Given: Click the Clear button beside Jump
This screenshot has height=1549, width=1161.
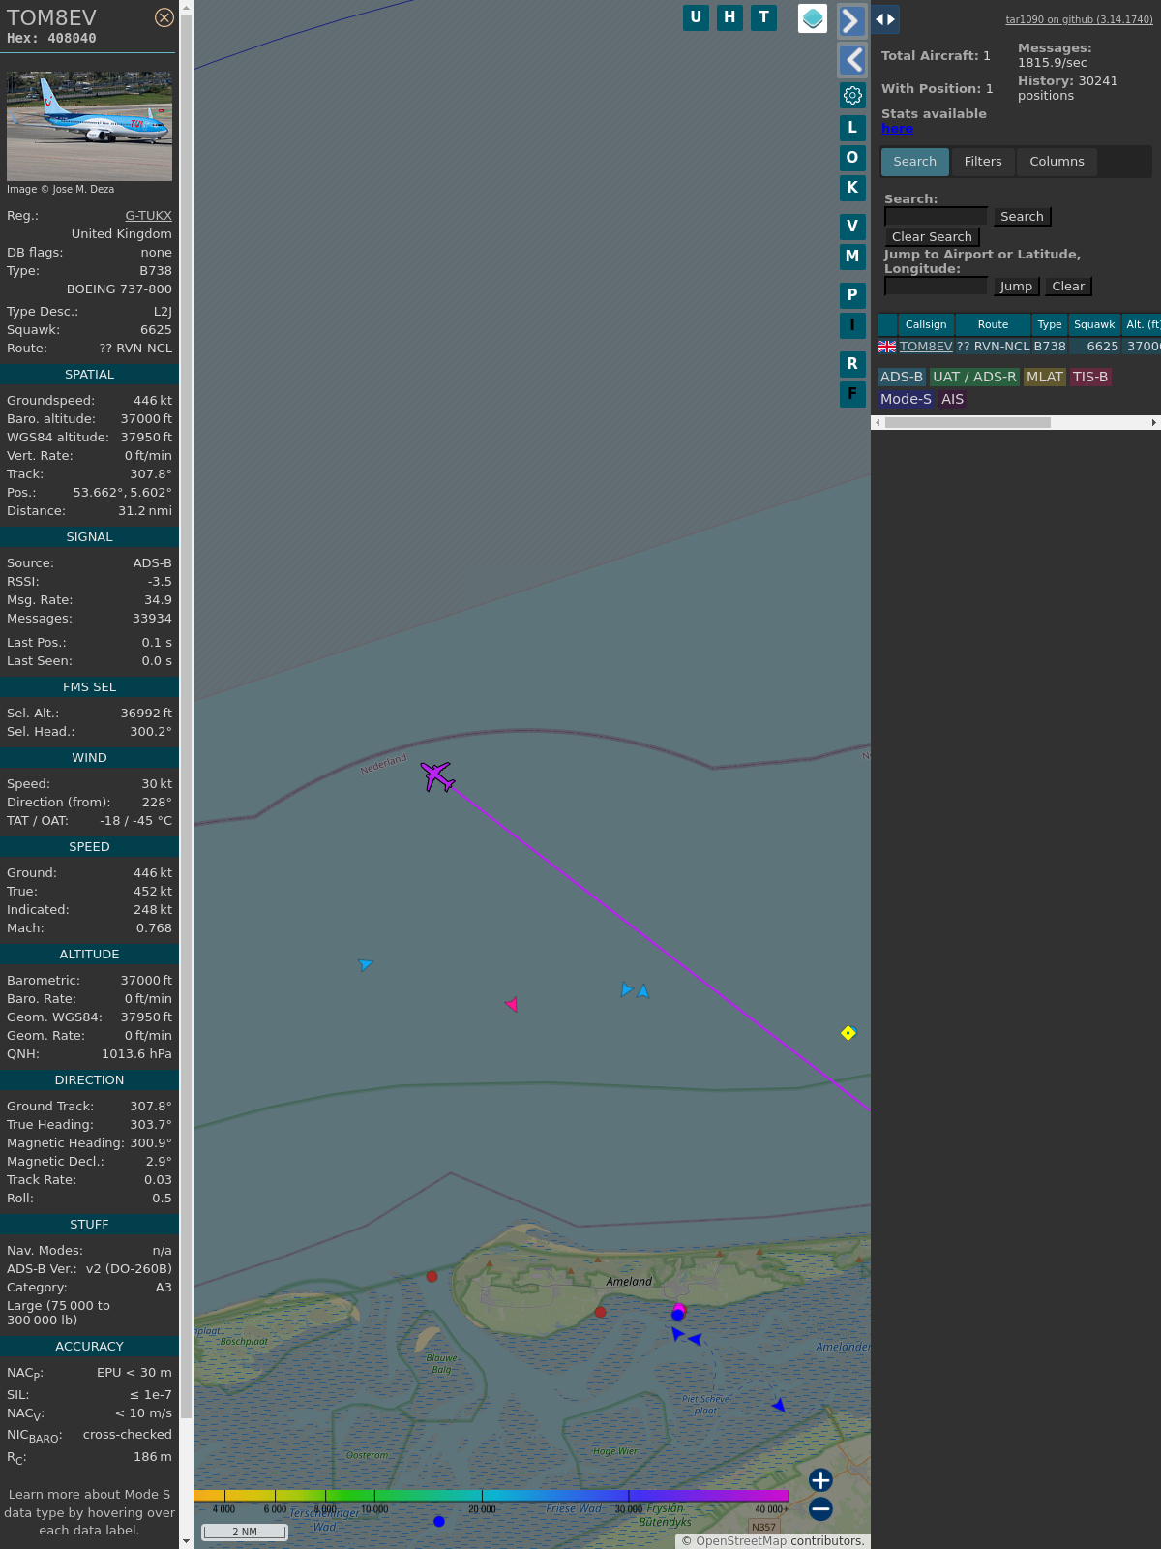Looking at the screenshot, I should pos(1068,287).
